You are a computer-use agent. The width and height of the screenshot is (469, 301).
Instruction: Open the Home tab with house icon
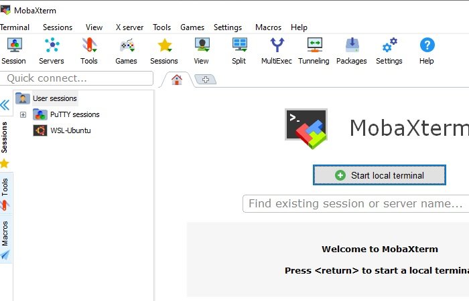[177, 80]
